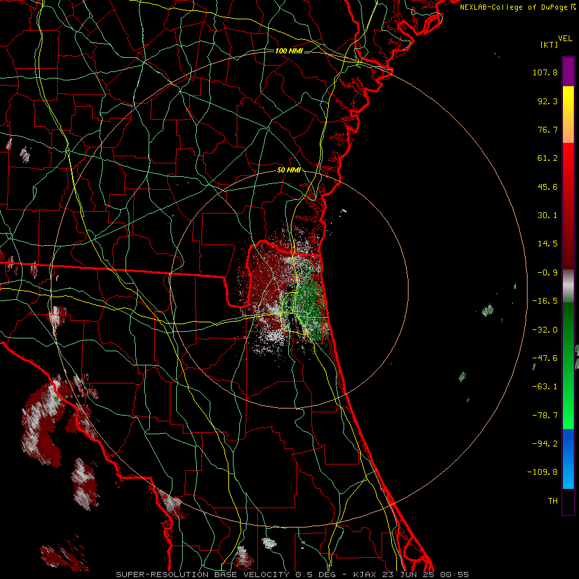Select the -0.9 scale value

(x=547, y=273)
